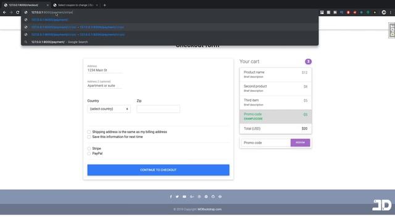Click the address bar URL field
The width and height of the screenshot is (395, 222).
170,12
